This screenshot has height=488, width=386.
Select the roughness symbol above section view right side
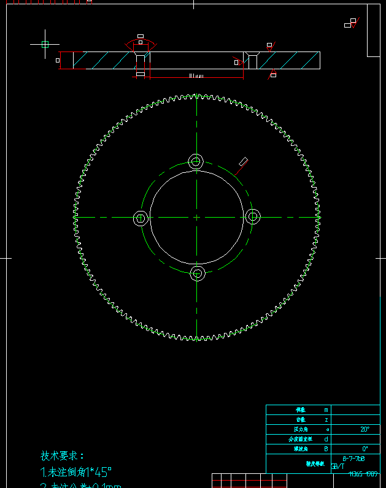coord(271,46)
